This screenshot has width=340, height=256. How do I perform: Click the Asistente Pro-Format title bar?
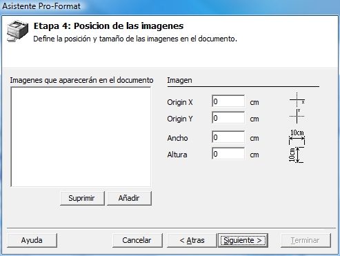coord(170,6)
